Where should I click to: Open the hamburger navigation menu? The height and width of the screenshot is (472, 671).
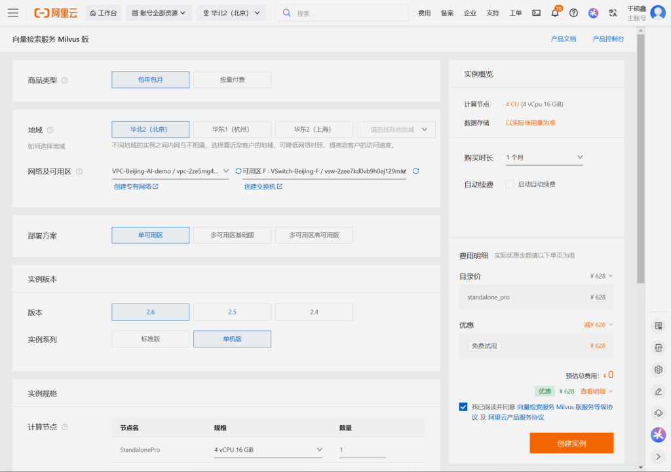(x=13, y=13)
